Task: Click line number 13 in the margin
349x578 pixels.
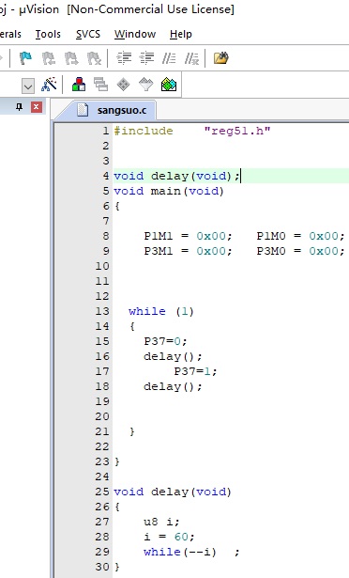Action: tap(102, 311)
